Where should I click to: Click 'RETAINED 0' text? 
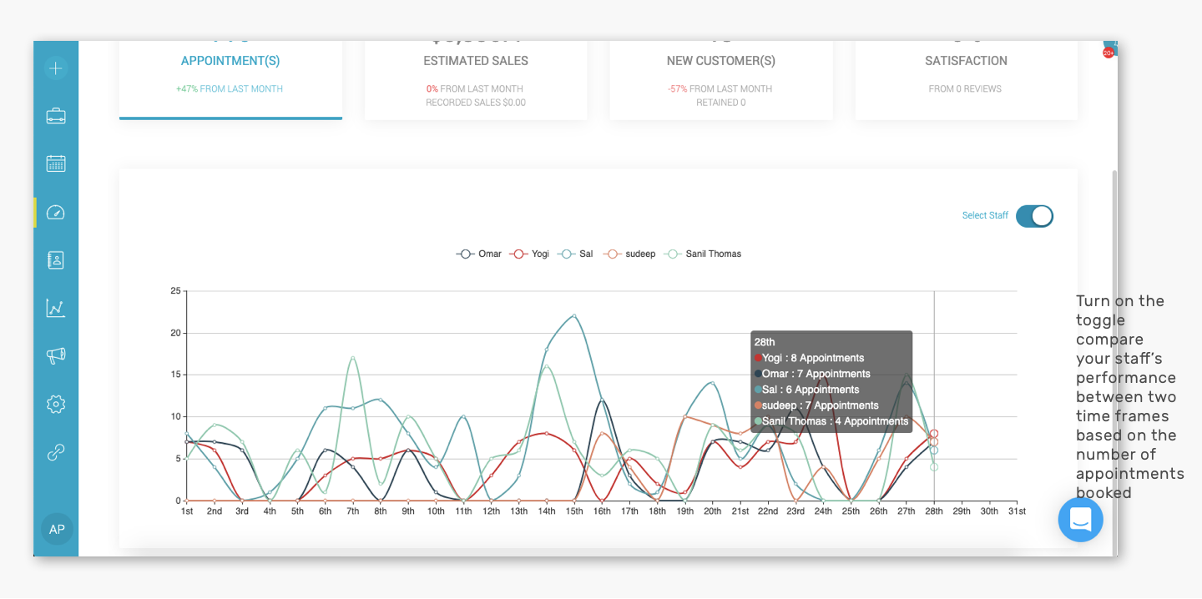[x=721, y=103]
